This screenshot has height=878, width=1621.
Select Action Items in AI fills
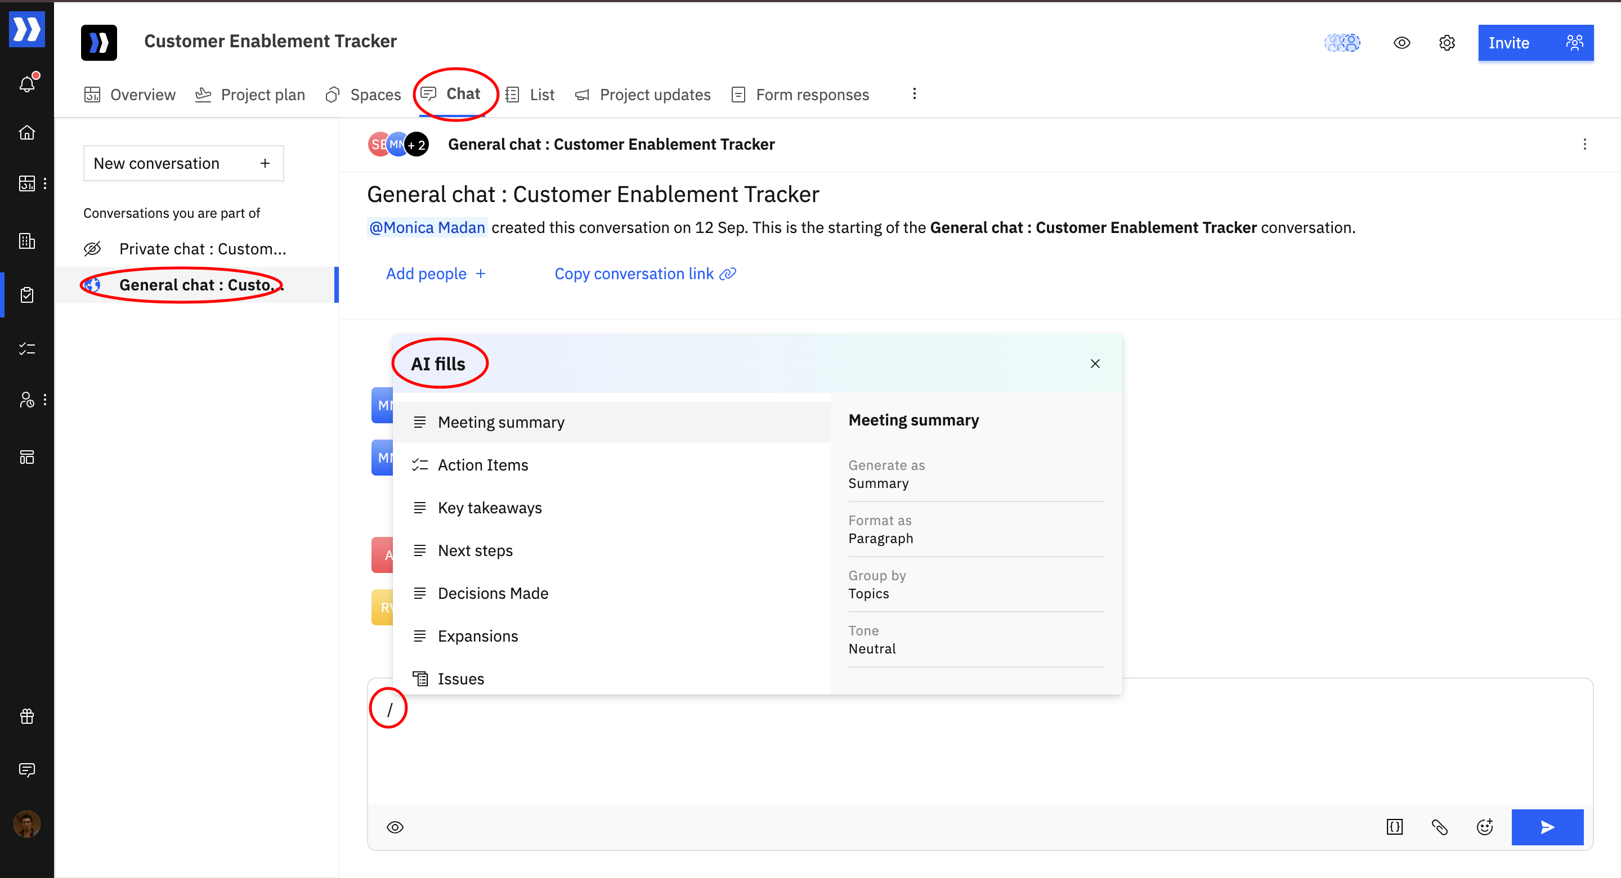tap(483, 464)
